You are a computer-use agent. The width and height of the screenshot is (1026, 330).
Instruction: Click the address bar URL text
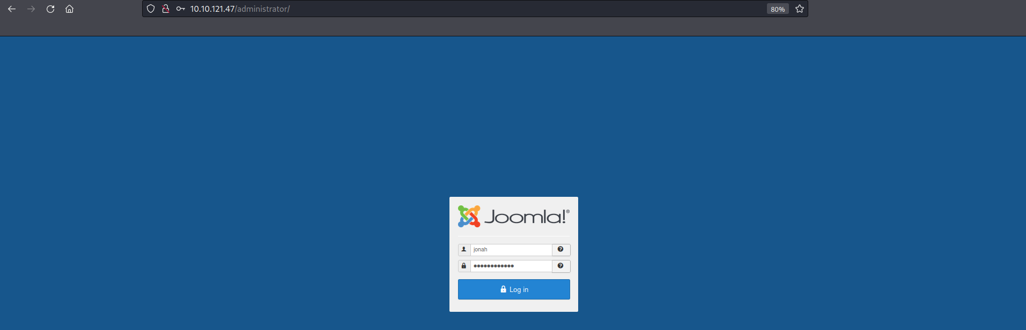[240, 9]
